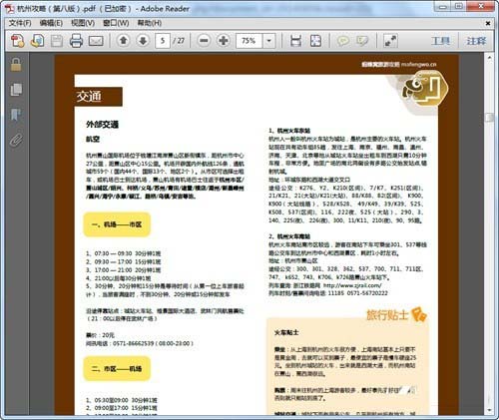499x420 pixels.
Task: Click the 交通 section heading banner
Action: coord(99,97)
